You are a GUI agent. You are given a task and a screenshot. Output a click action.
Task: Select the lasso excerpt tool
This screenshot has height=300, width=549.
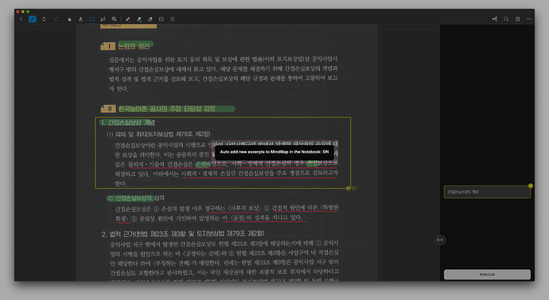103,19
